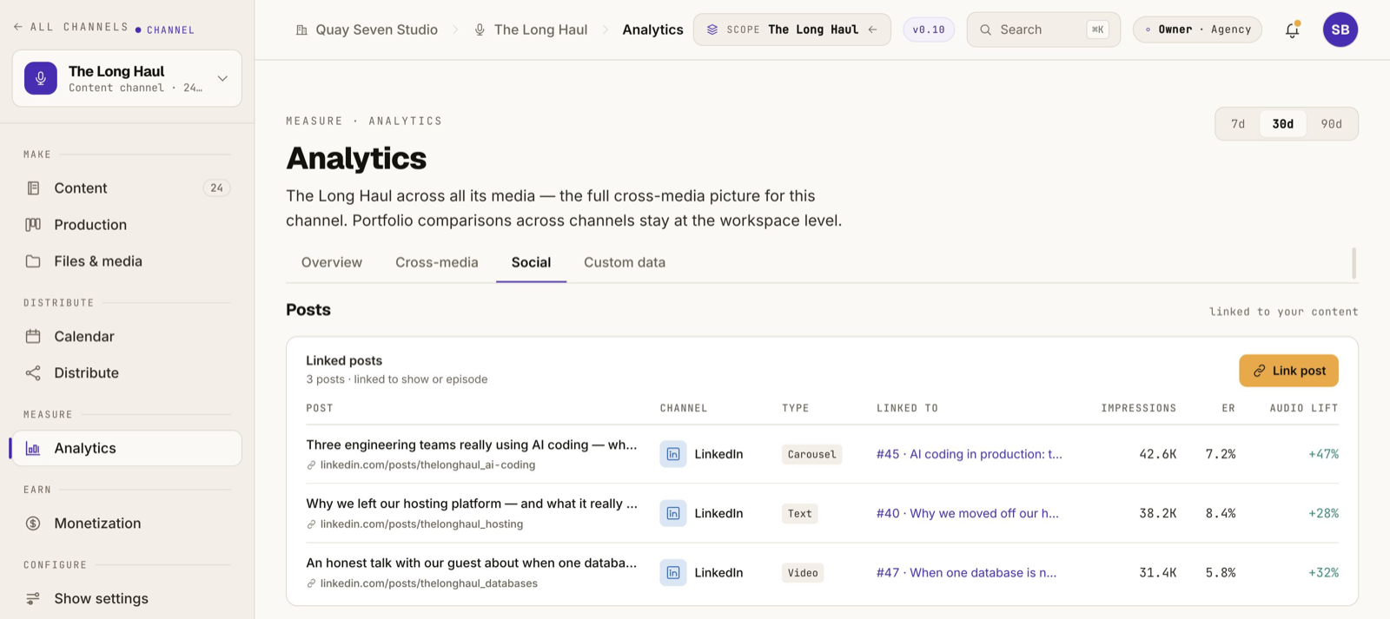Open SB user avatar menu
The height and width of the screenshot is (619, 1390).
tap(1340, 30)
